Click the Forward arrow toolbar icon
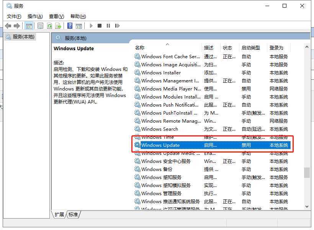This screenshot has width=314, height=230. coord(17,26)
